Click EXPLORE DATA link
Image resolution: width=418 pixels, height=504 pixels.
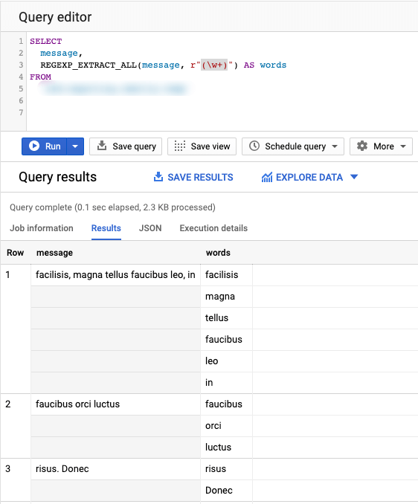click(309, 177)
